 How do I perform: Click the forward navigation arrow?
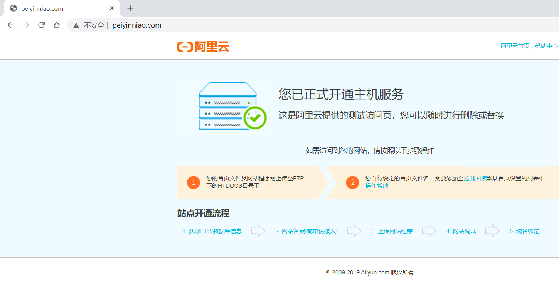click(26, 25)
